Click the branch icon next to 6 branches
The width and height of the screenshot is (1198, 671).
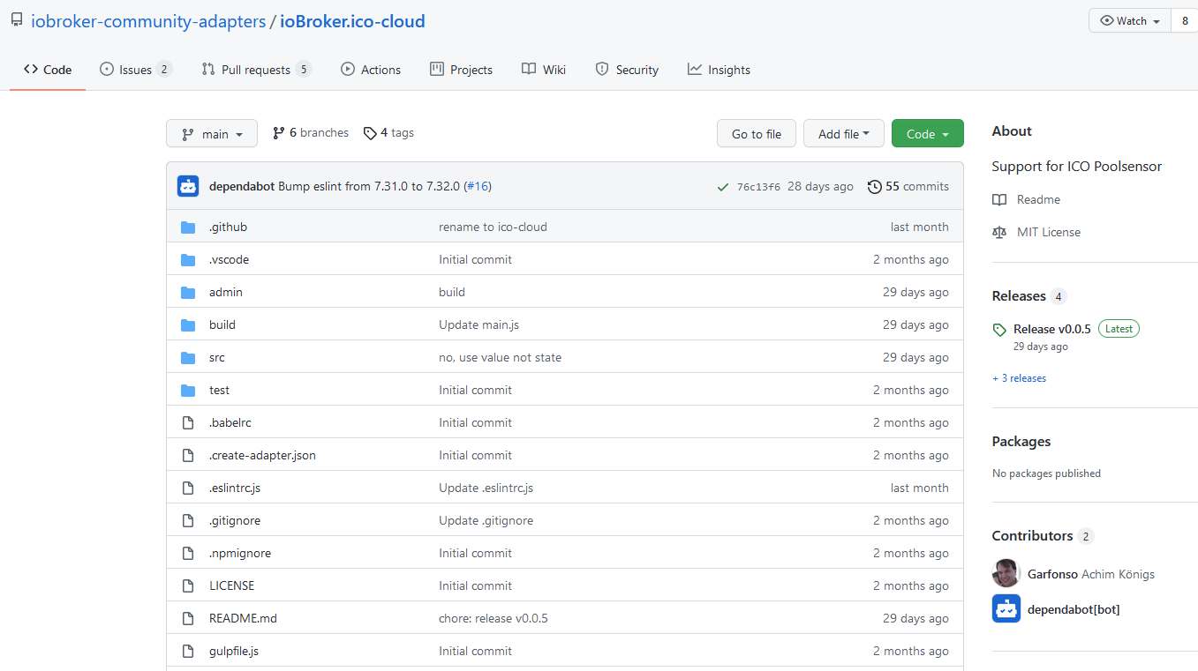tap(279, 133)
